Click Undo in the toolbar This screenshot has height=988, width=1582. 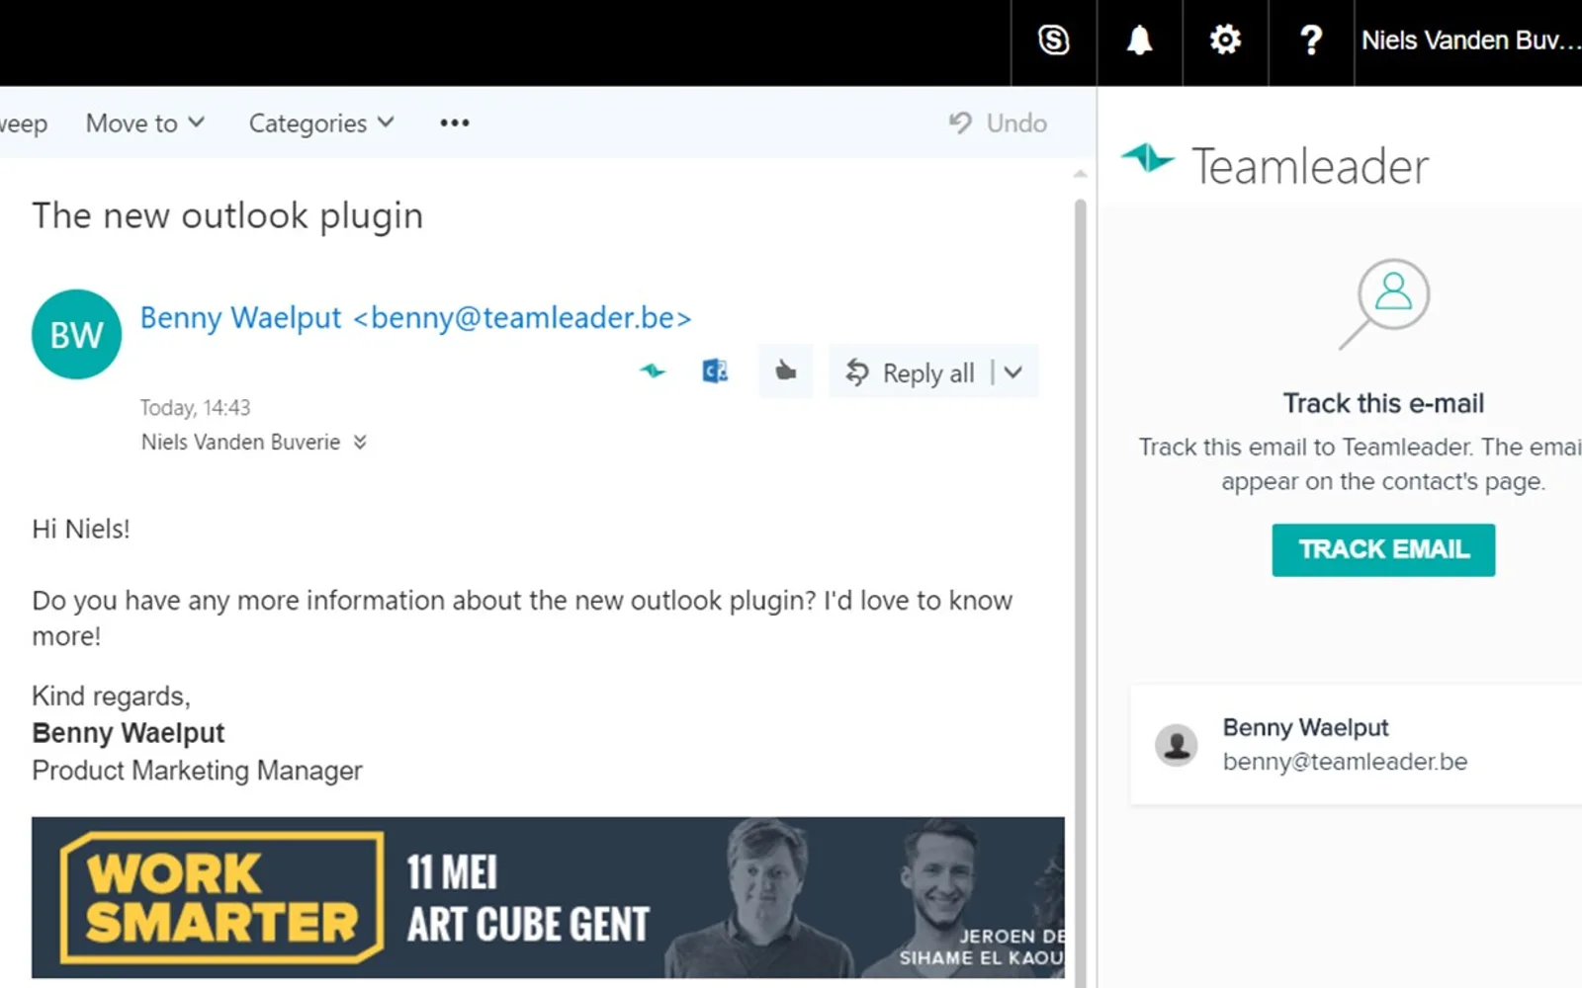click(999, 123)
